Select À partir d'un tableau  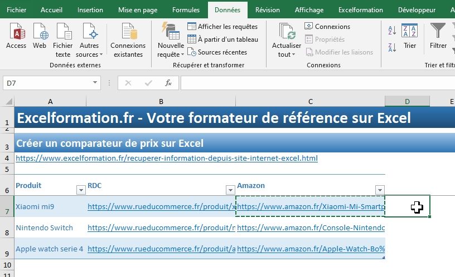(x=222, y=39)
